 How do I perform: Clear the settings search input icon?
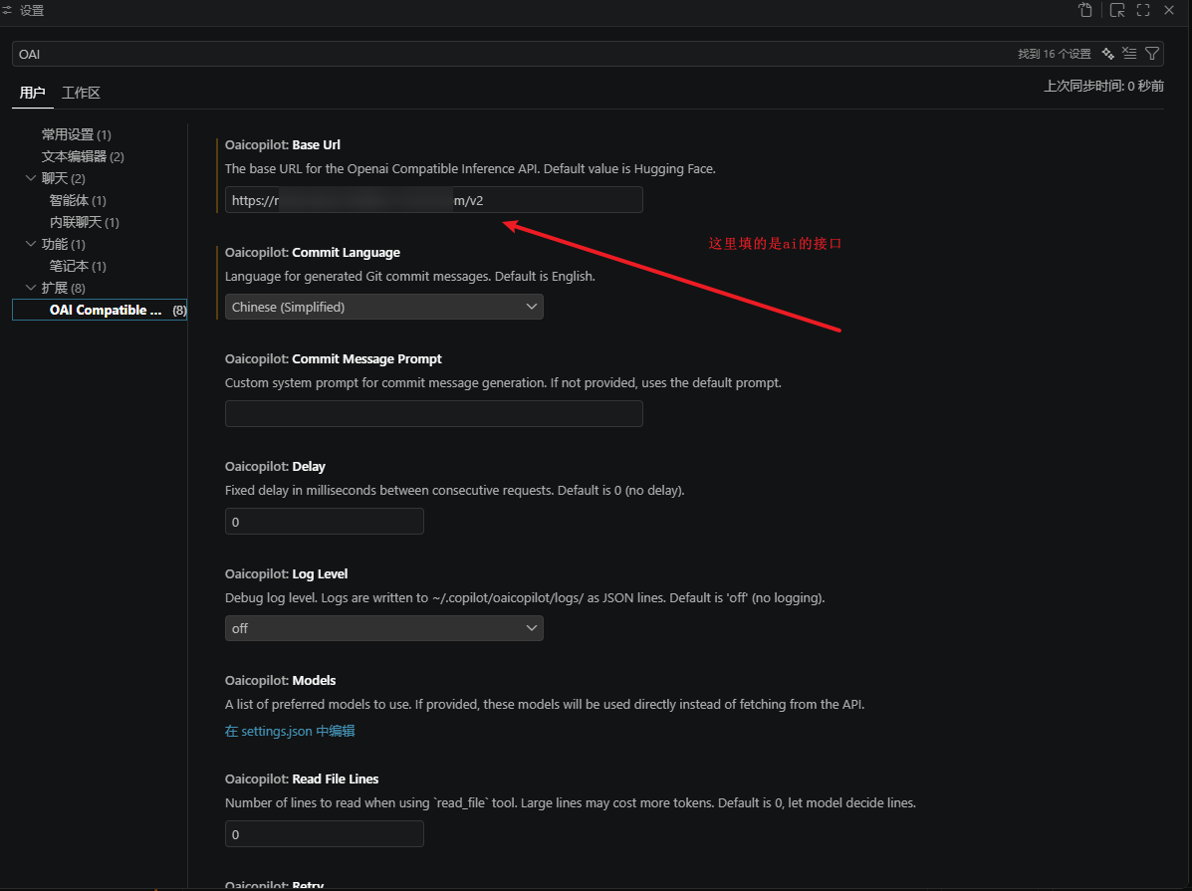tap(1129, 53)
